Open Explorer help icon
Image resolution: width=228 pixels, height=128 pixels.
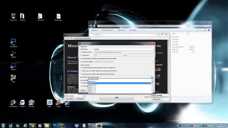click(209, 30)
